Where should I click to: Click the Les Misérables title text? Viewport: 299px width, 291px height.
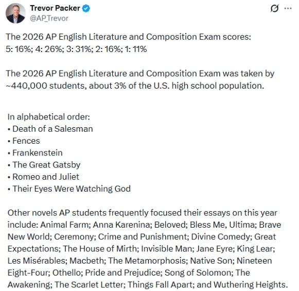tap(37, 261)
